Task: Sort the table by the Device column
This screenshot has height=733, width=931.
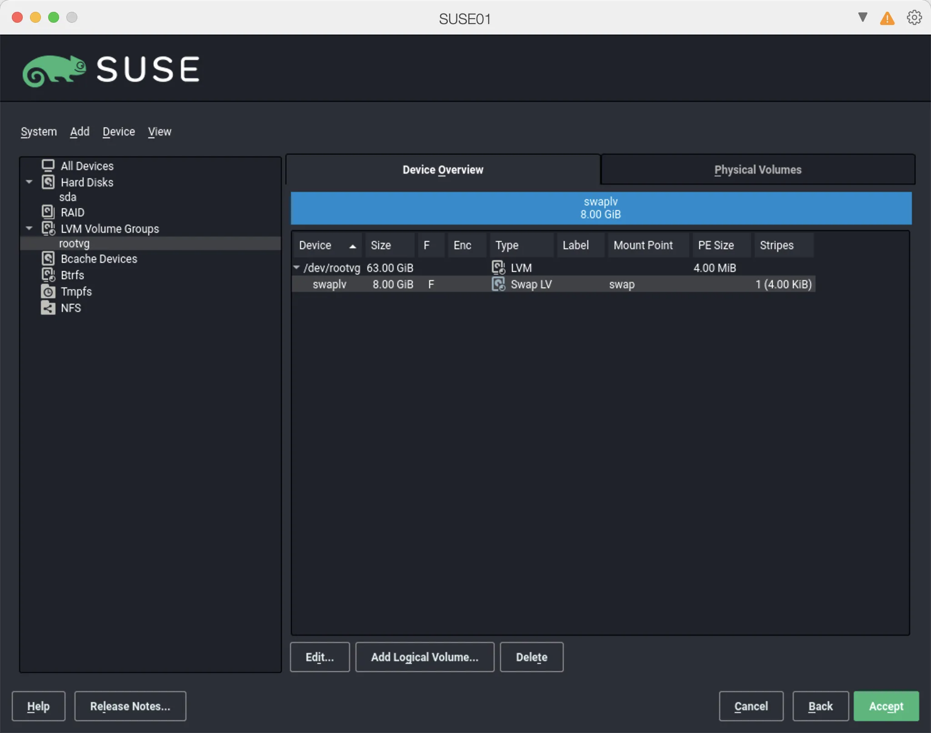Action: (326, 245)
